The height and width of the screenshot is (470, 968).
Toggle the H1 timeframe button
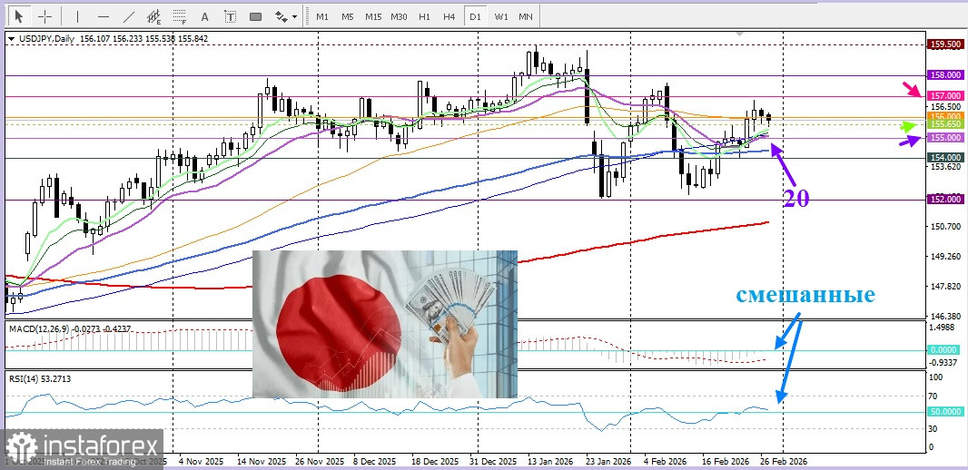424,16
